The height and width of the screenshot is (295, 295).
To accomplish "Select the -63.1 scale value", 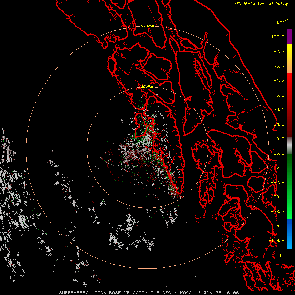I will 278,197.
